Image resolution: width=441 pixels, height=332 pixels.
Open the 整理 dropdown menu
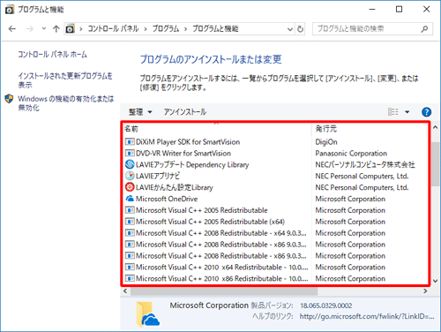tap(140, 112)
